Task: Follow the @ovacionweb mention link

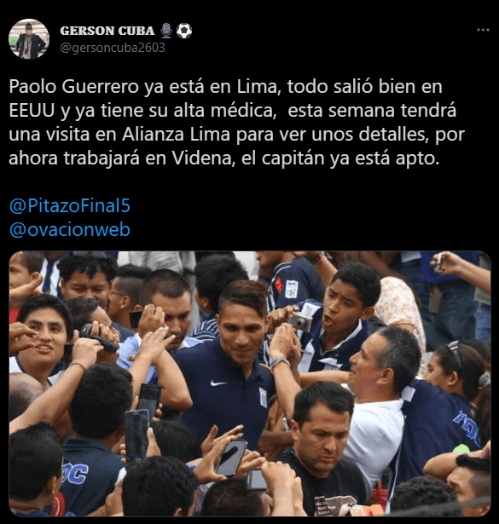Action: coord(70,229)
